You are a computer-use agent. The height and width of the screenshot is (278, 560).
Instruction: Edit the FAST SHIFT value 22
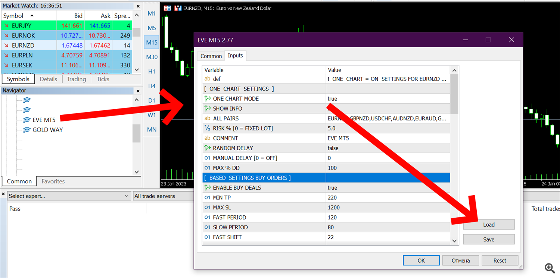(388, 237)
